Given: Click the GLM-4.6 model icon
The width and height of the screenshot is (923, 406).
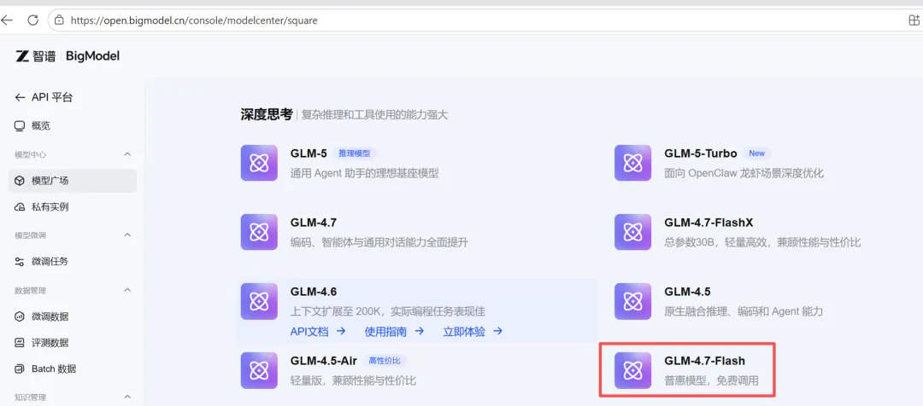Looking at the screenshot, I should (x=259, y=301).
